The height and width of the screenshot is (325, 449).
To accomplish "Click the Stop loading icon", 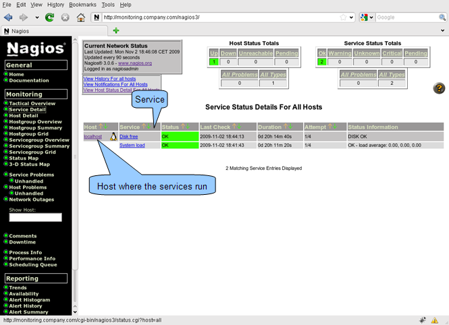I will pyautogui.click(x=65, y=18).
